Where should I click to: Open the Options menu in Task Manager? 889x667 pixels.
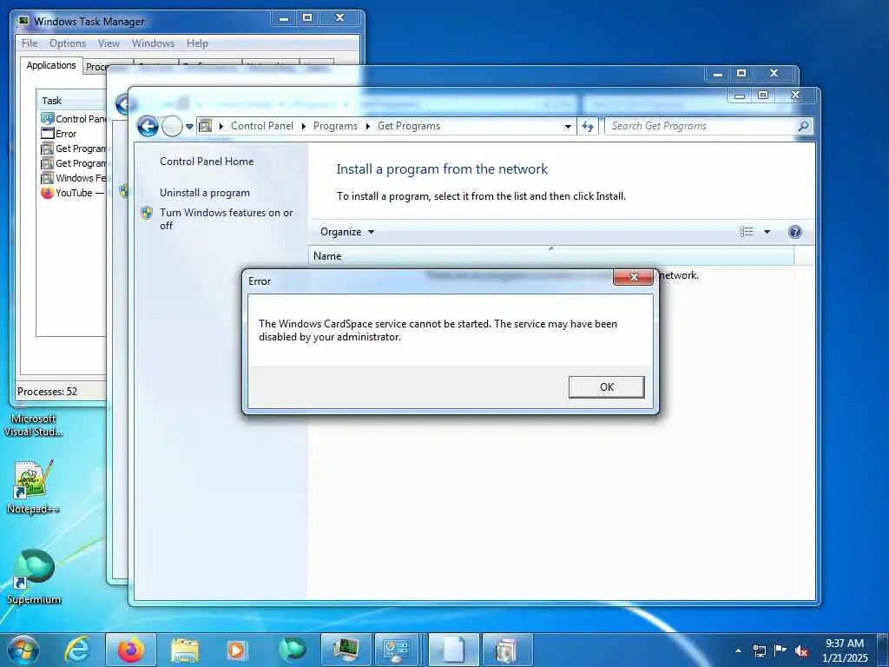click(x=68, y=43)
